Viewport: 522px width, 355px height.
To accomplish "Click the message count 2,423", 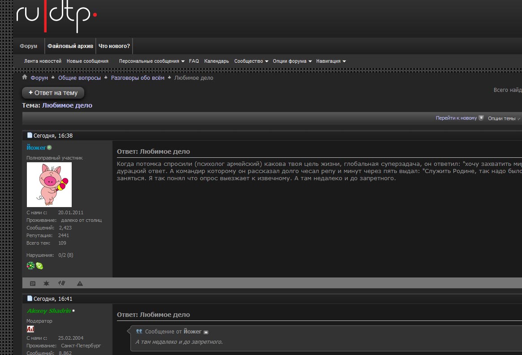I will (65, 228).
